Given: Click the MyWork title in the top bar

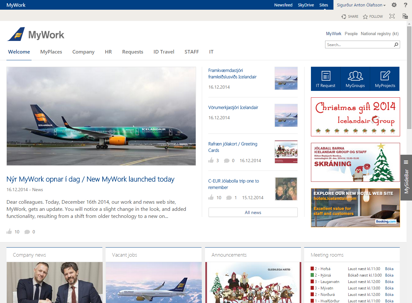Looking at the screenshot, I should point(16,5).
